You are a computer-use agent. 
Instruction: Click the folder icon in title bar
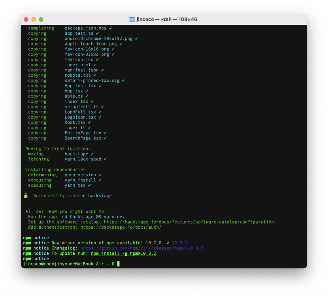132,19
